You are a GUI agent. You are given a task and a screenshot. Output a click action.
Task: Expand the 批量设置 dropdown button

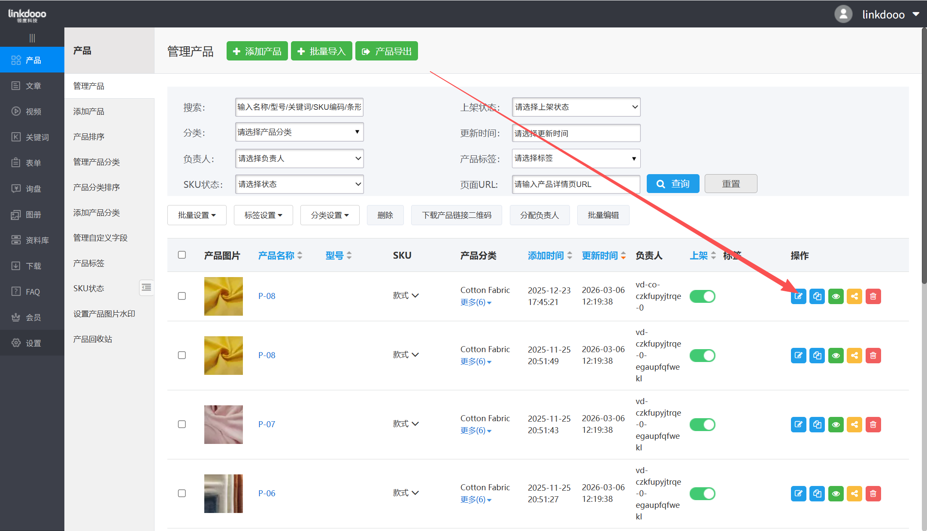coord(197,215)
